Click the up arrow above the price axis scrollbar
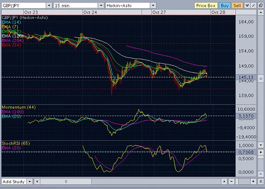This screenshot has height=189, width=265. pos(261,12)
